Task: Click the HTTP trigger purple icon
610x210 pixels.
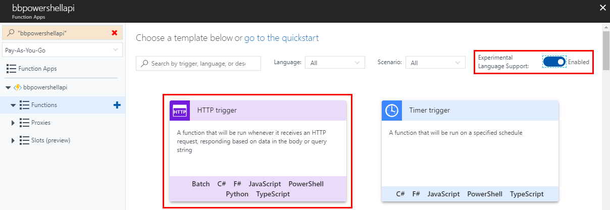Action: tap(180, 111)
